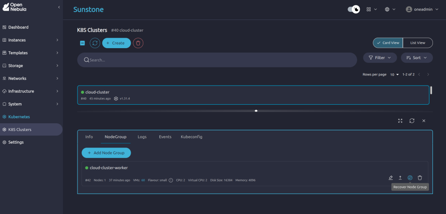Edit the cloud-cluster-worker node group
446x214 pixels.
(x=391, y=178)
